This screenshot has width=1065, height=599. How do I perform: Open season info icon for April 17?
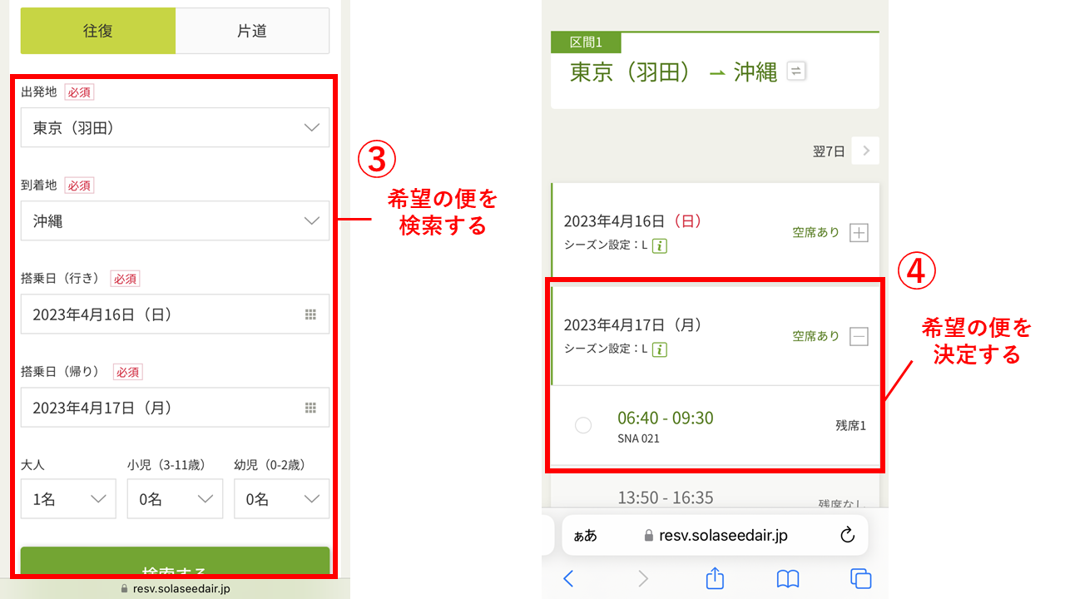pyautogui.click(x=660, y=349)
